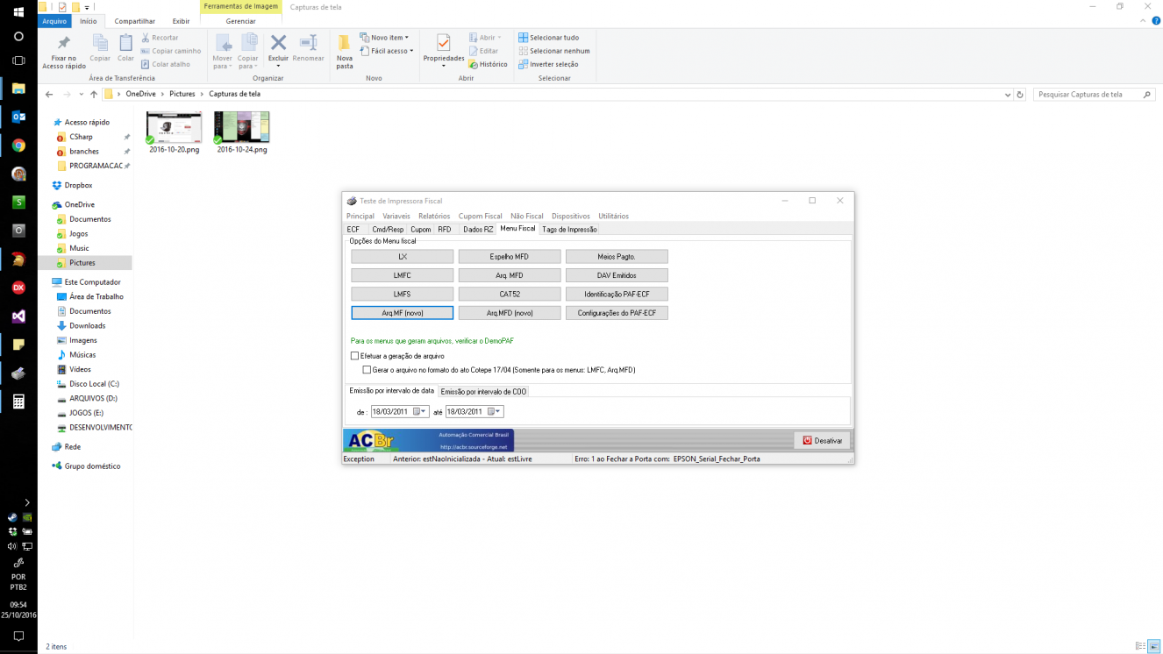The height and width of the screenshot is (654, 1163).
Task: Select Emissão por intervalo de COO tab
Action: point(483,392)
